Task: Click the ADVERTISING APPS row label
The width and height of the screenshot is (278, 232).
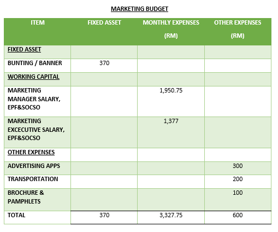Action: [x=34, y=166]
